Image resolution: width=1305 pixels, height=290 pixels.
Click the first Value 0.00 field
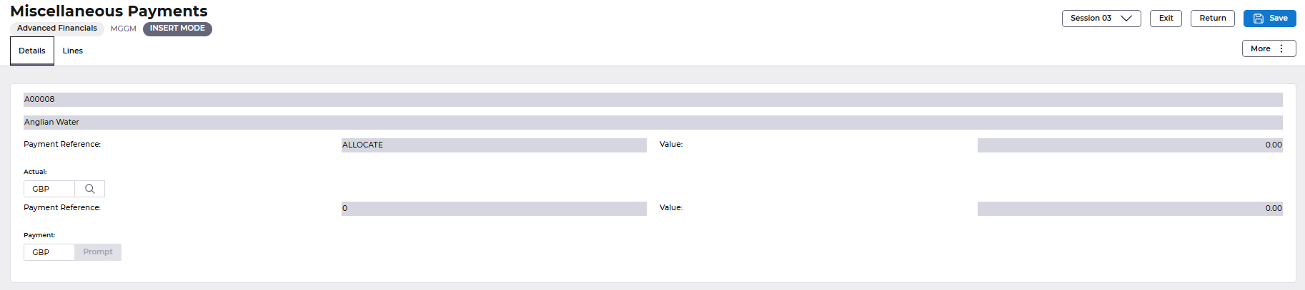[1129, 145]
